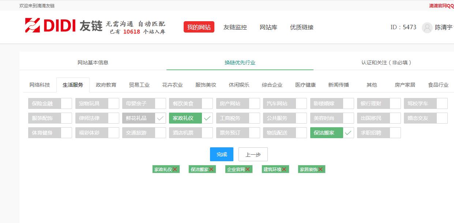The height and width of the screenshot is (223, 454).
Task: Toggle the 美容时尚 category
Action: coord(332,118)
